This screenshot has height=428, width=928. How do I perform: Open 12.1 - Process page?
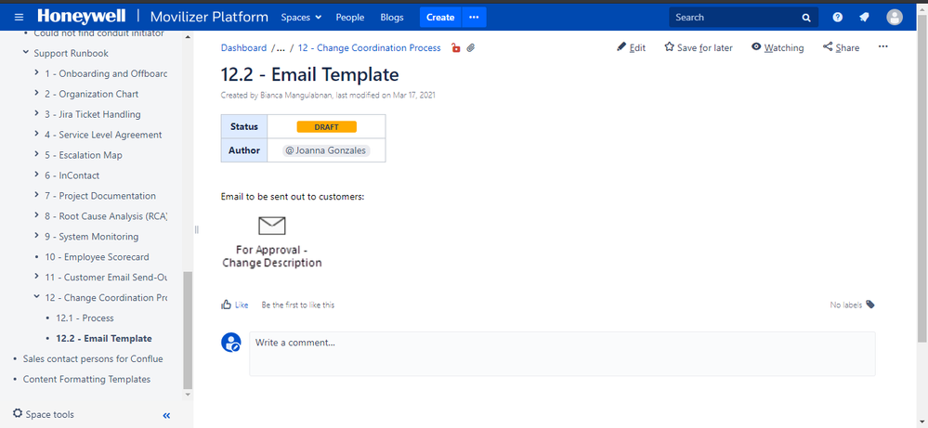[85, 318]
